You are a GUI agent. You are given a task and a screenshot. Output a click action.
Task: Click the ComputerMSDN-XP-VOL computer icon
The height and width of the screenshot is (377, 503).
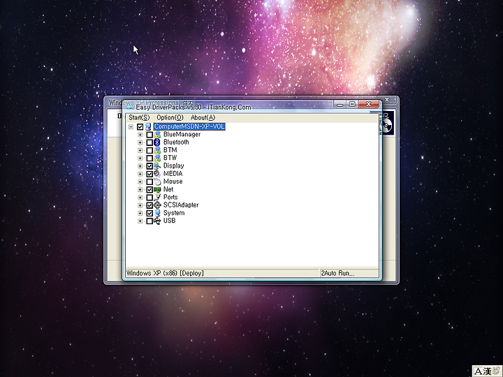(148, 126)
